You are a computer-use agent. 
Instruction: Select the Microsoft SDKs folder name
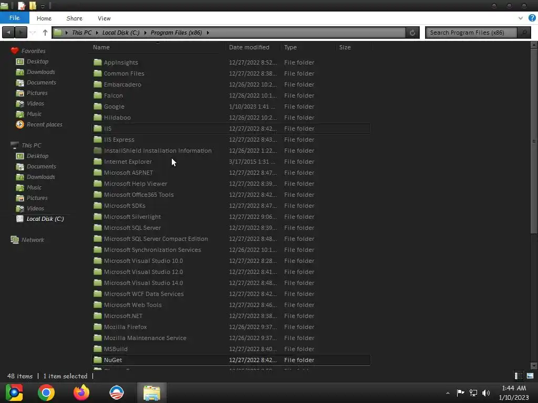(125, 206)
